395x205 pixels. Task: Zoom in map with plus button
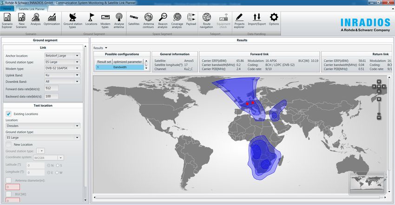379,99
